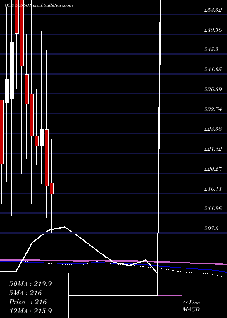Click the 207.8 price level label
227x318 pixels.
[x=212, y=229]
